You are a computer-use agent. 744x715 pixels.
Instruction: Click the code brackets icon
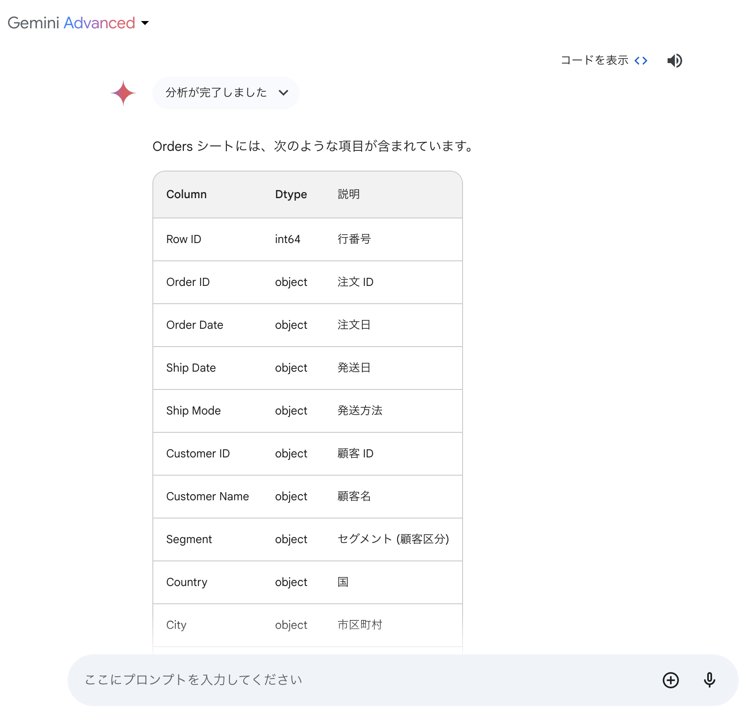click(x=641, y=61)
